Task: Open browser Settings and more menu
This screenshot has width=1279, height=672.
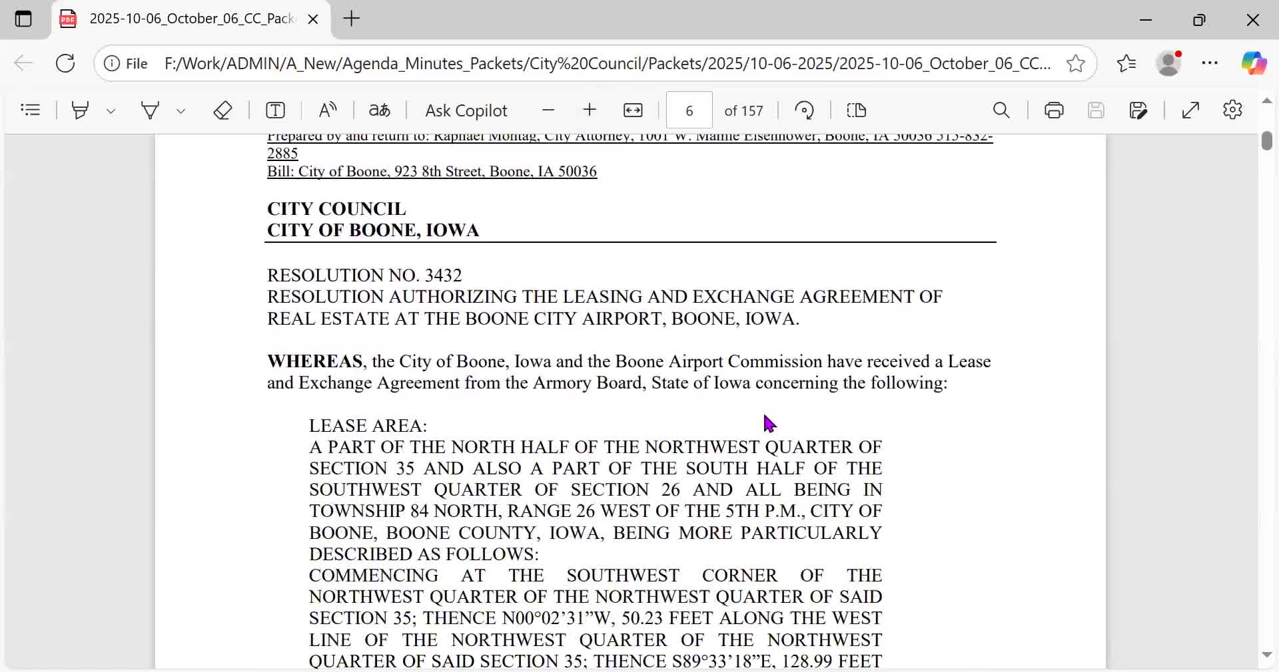Action: (1210, 63)
